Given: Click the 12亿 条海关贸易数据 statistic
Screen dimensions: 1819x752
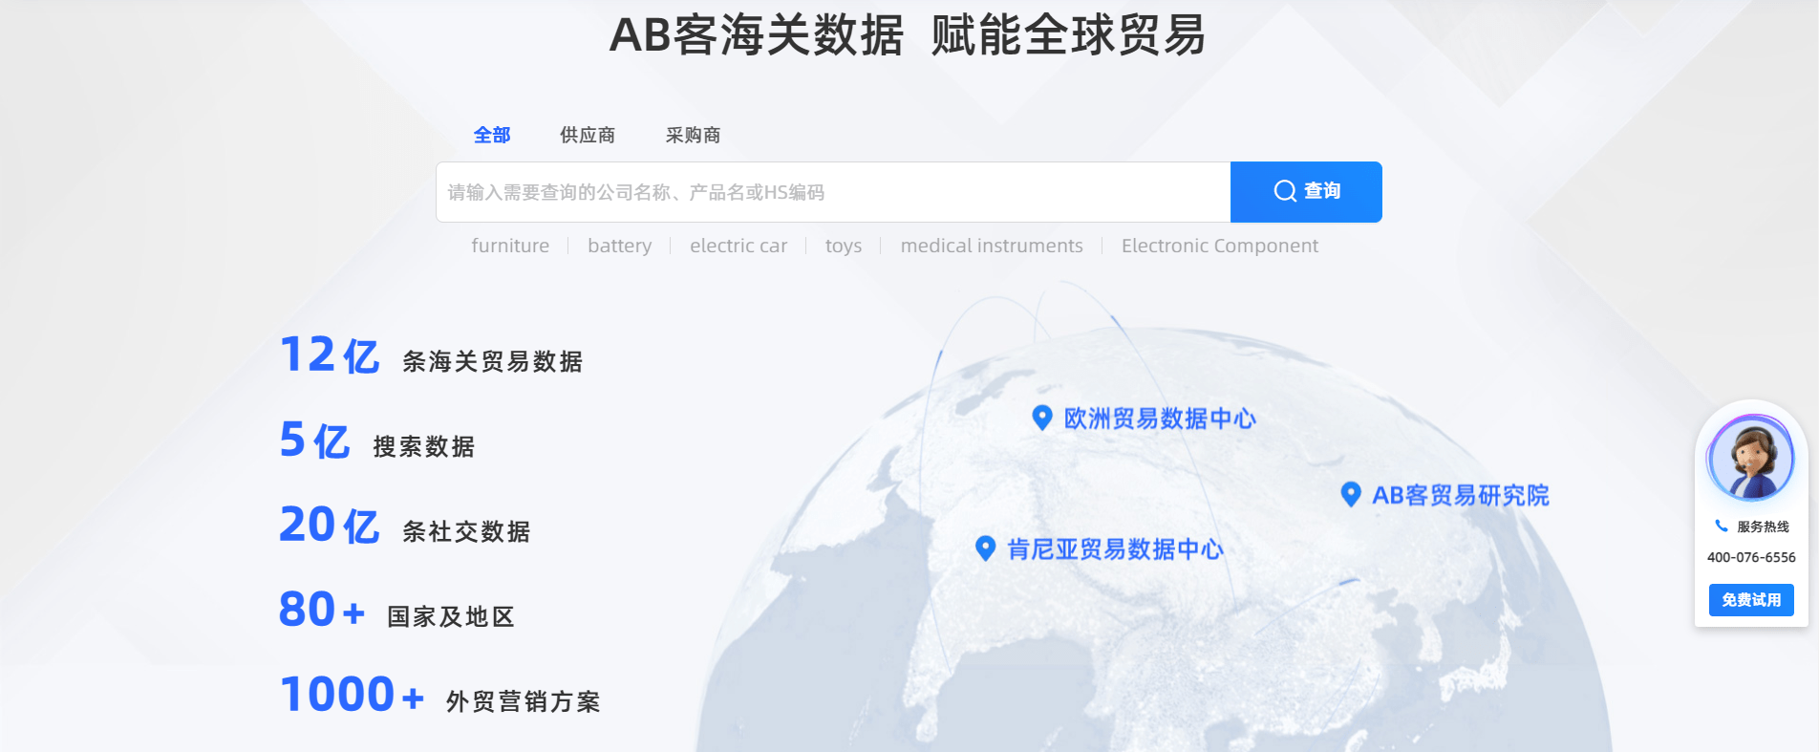Looking at the screenshot, I should click(431, 355).
